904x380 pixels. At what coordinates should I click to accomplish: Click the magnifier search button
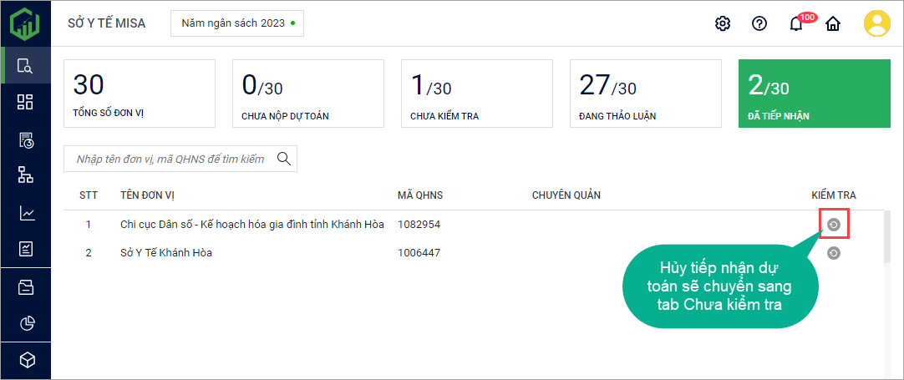click(x=284, y=159)
